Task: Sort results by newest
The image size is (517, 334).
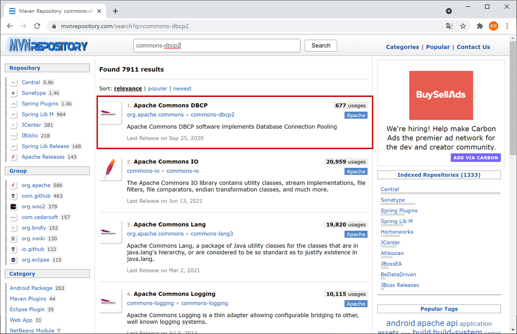Action: (182, 88)
